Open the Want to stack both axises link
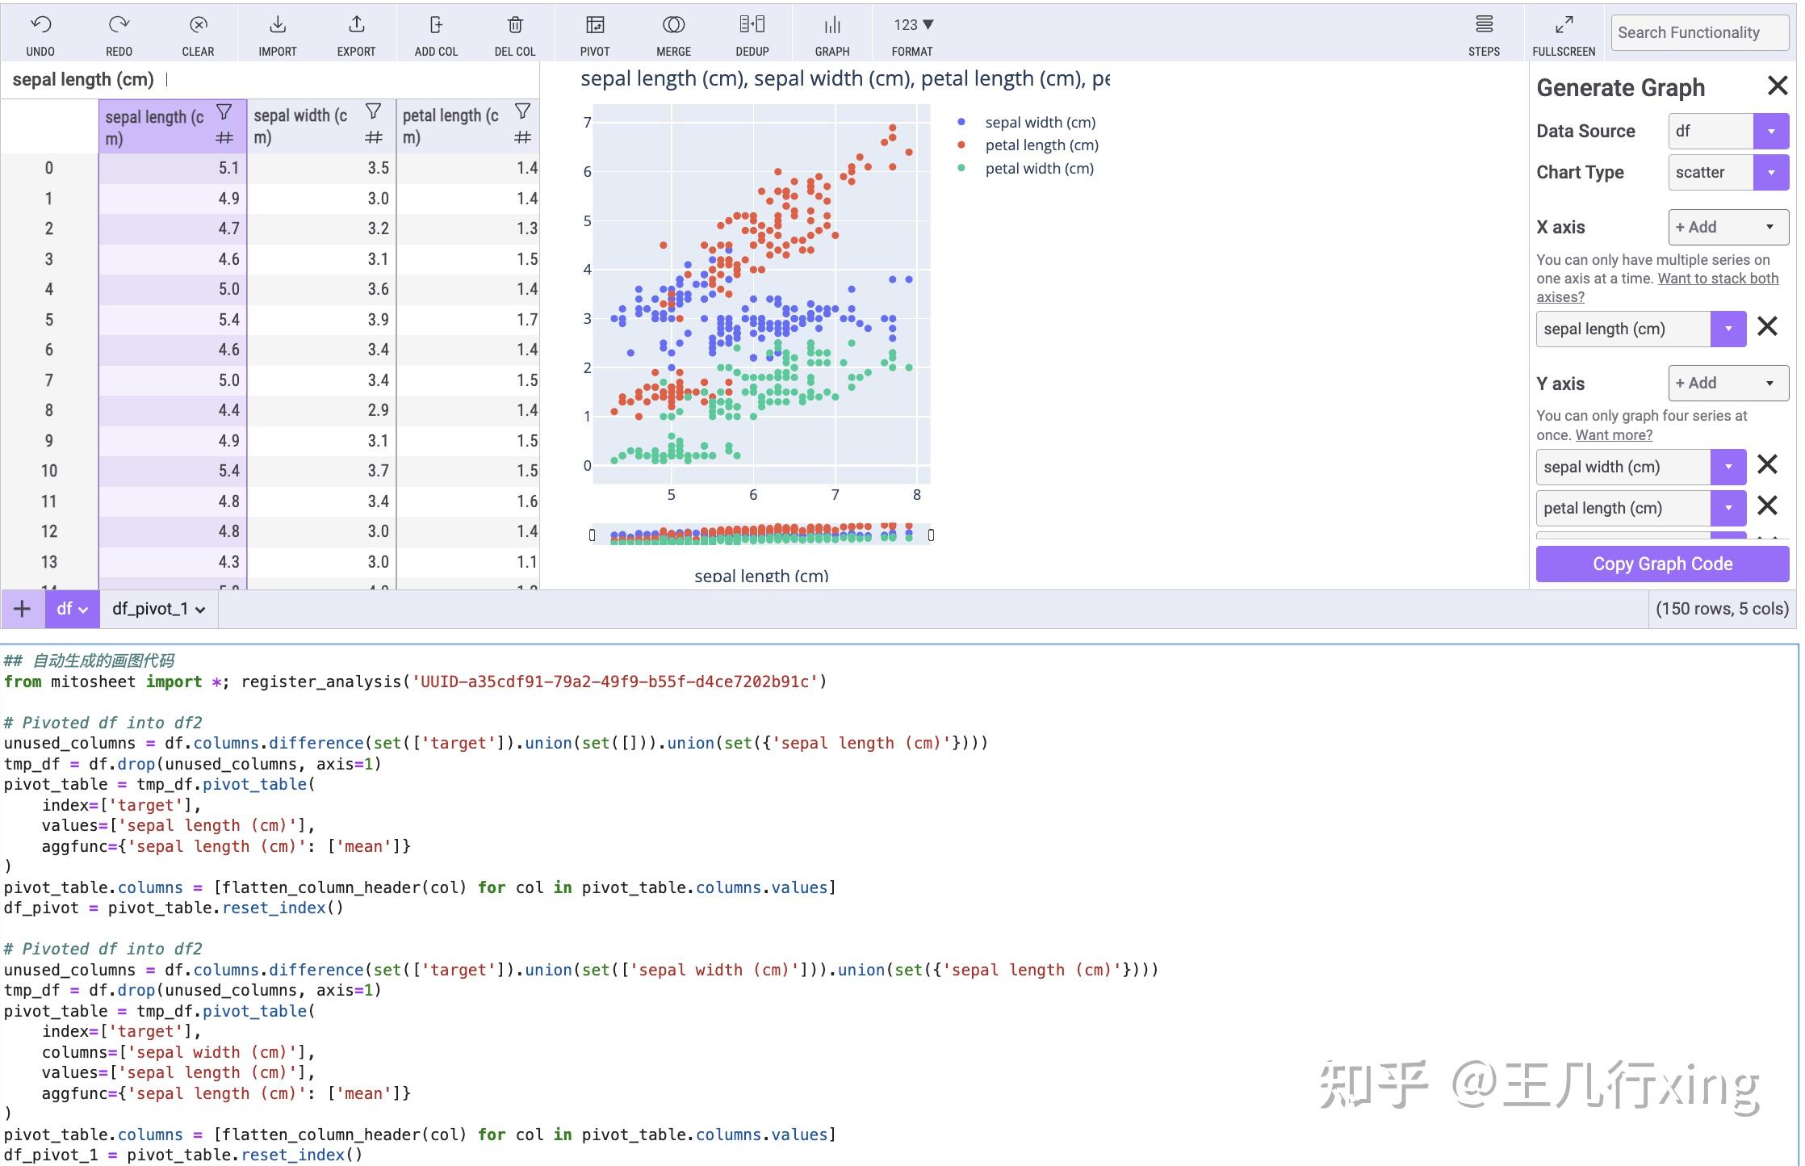Screen dimensions: 1805x1166 pyautogui.click(x=1717, y=278)
